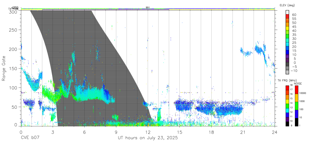309x143 pixels.
Task: Click the 30 label on ELEV colorbar
Action: 294,39
